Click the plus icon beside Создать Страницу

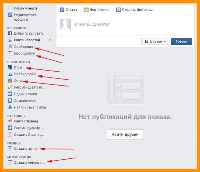coord(10,134)
